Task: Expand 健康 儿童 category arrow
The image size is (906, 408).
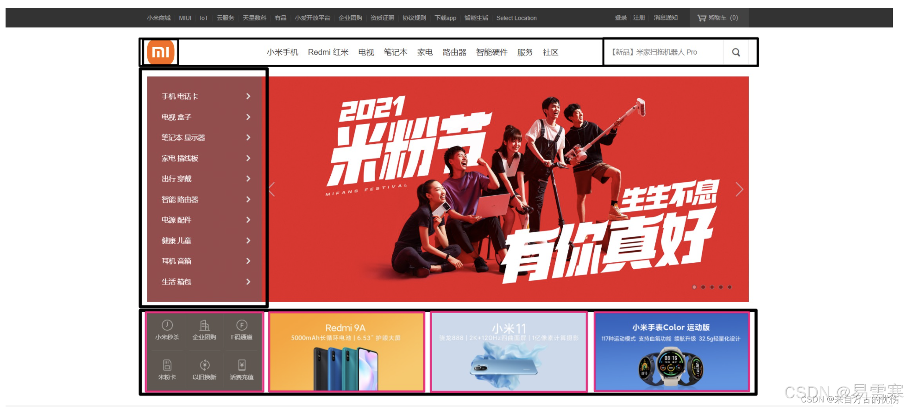Action: 248,241
